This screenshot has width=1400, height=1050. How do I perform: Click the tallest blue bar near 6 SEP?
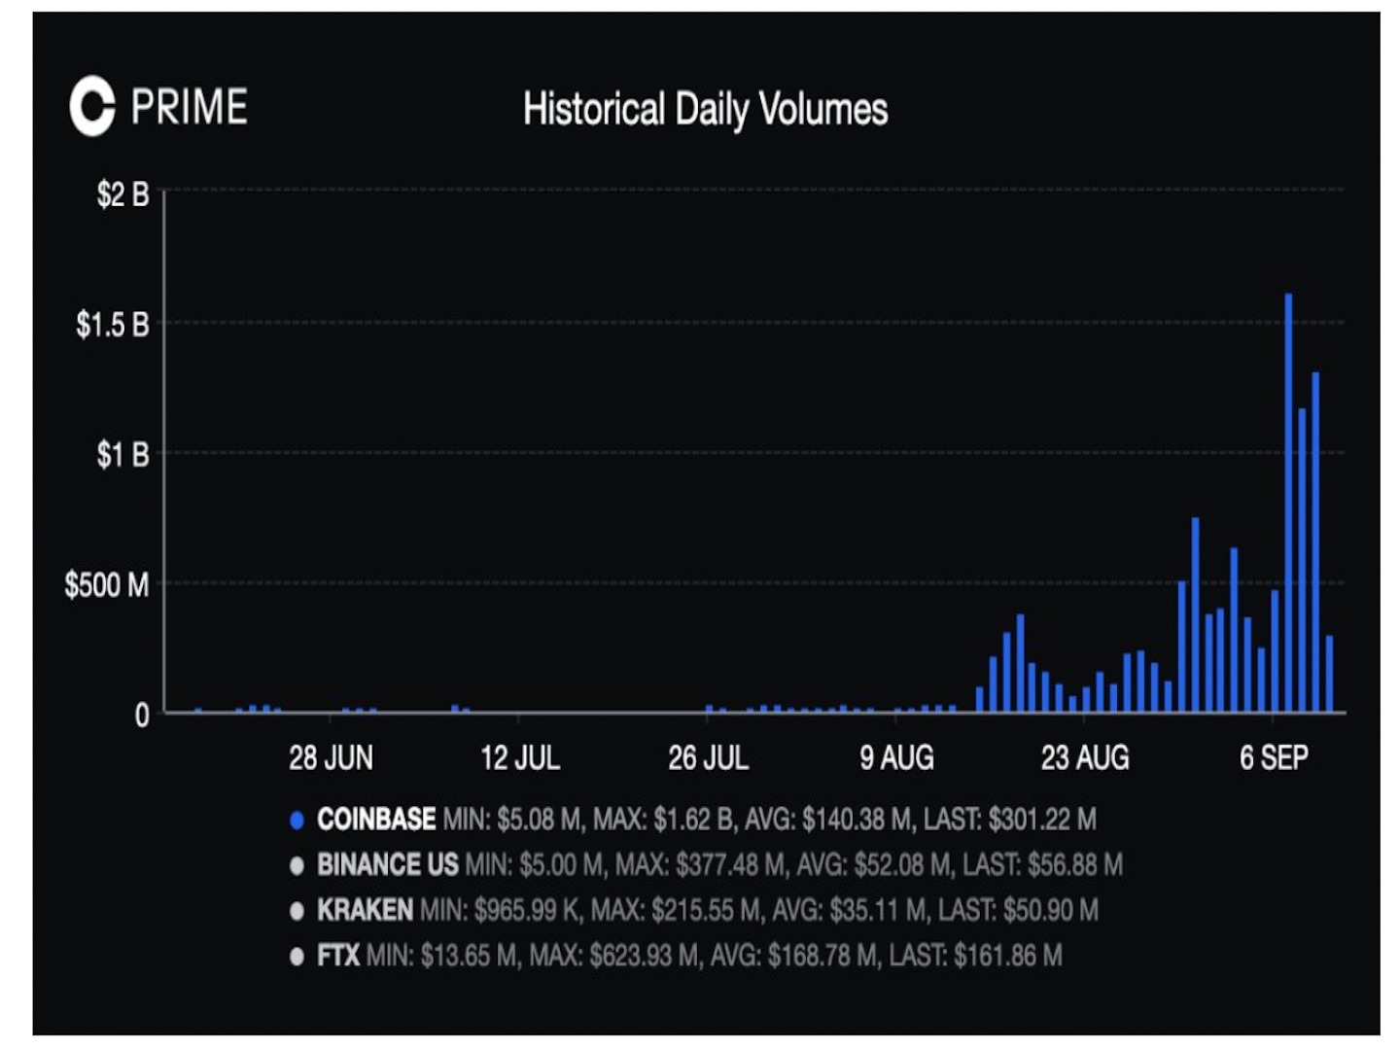1288,503
